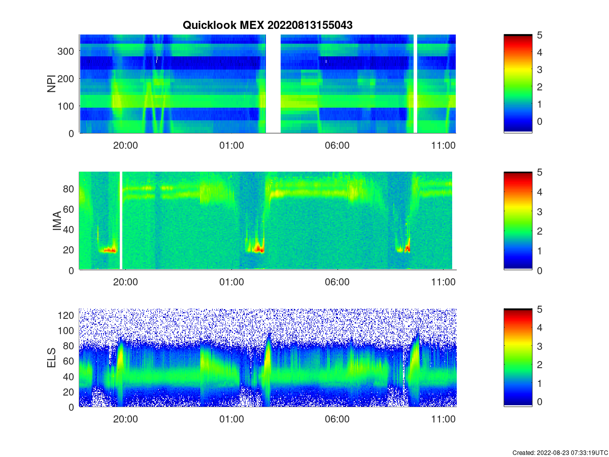
Task: Click the 01:00 tick under NPI plot
Action: pos(231,145)
